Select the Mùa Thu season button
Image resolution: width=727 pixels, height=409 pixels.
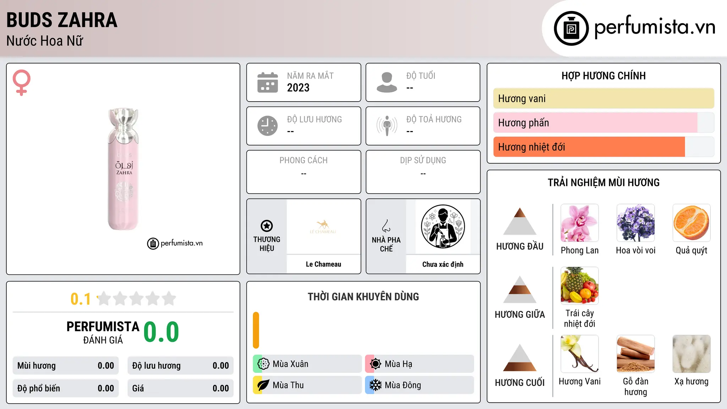tap(307, 385)
